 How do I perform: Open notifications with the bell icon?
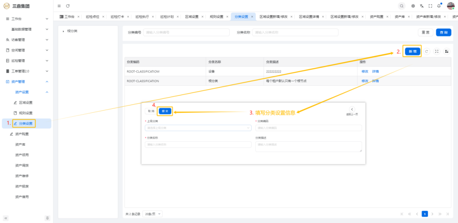(439, 6)
